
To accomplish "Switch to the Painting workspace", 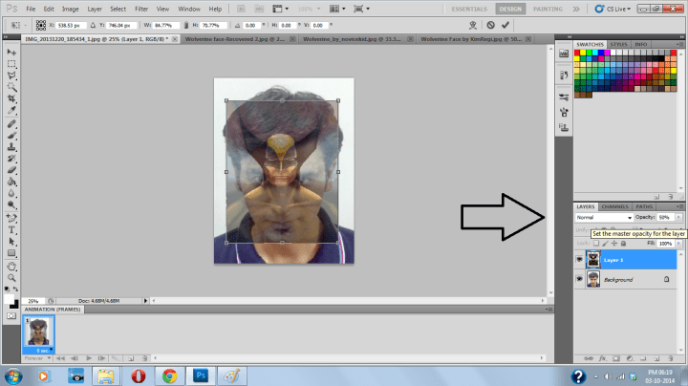I will click(x=548, y=9).
